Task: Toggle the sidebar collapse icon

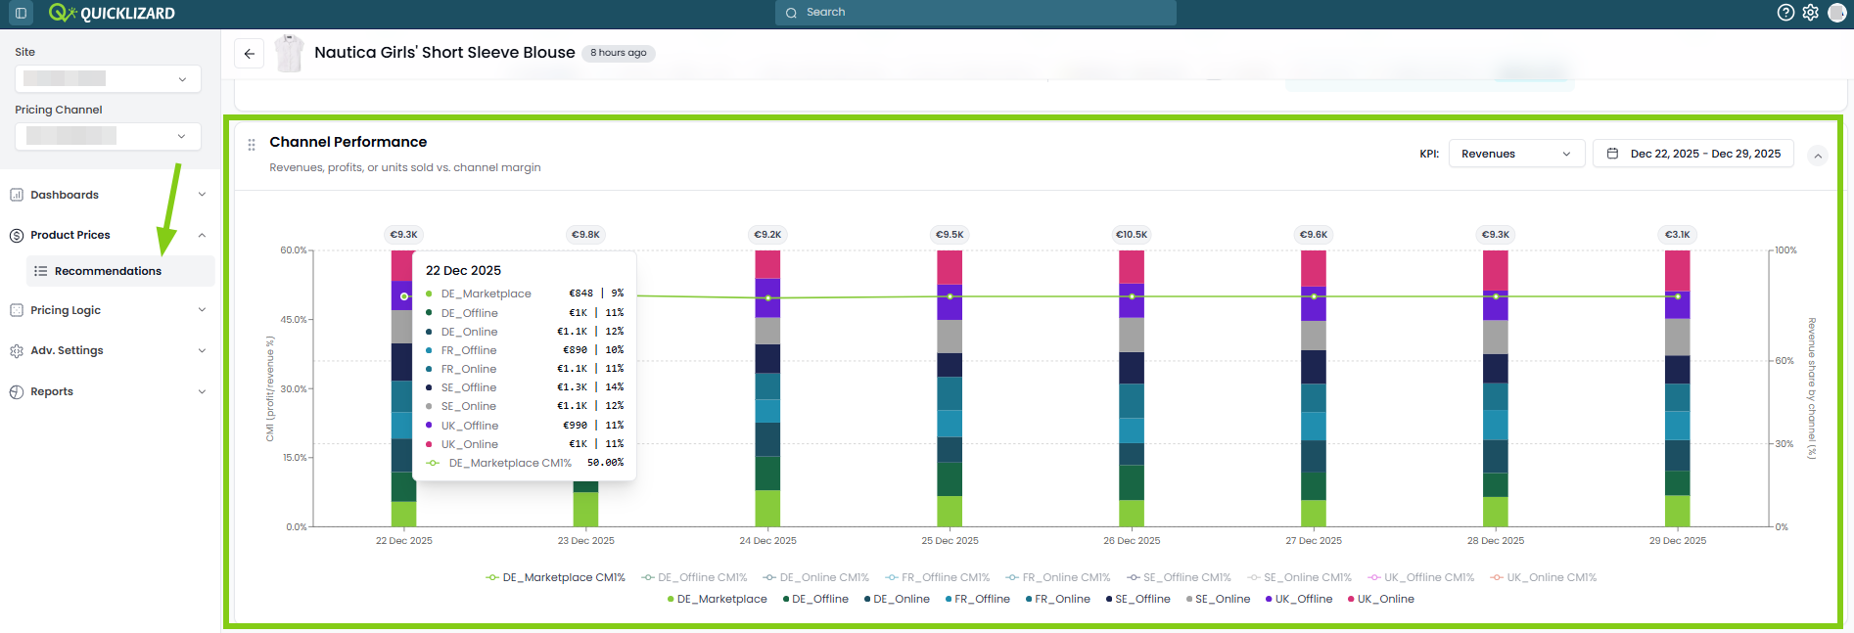Action: pyautogui.click(x=21, y=13)
